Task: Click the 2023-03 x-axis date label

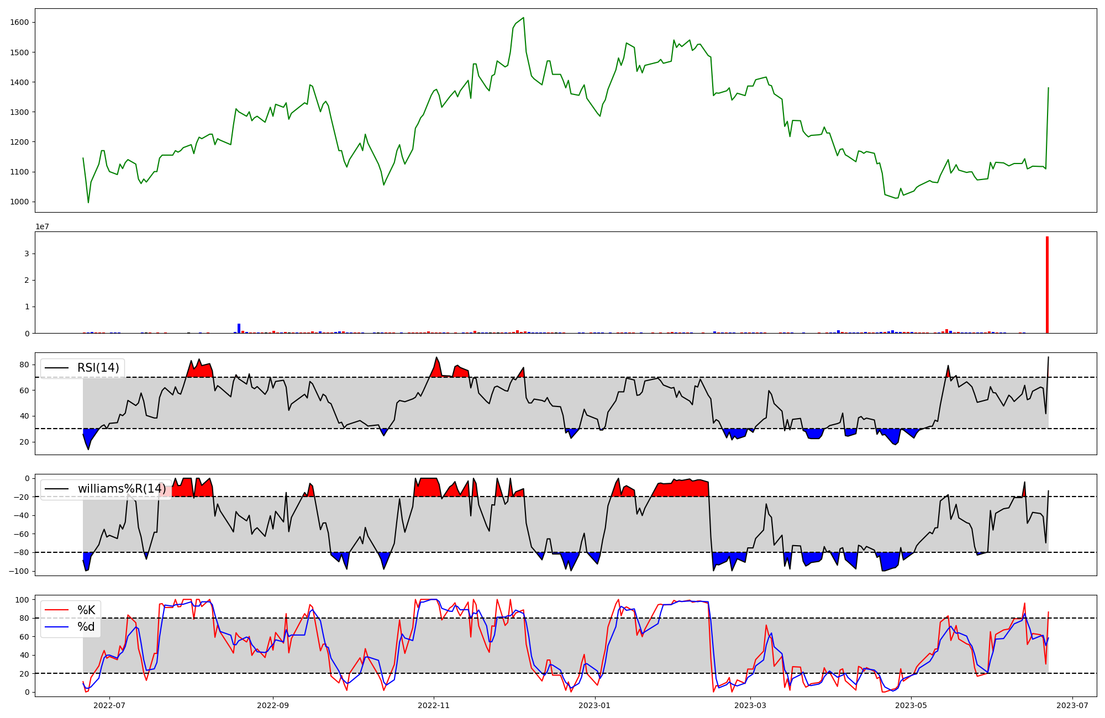Action: [750, 705]
